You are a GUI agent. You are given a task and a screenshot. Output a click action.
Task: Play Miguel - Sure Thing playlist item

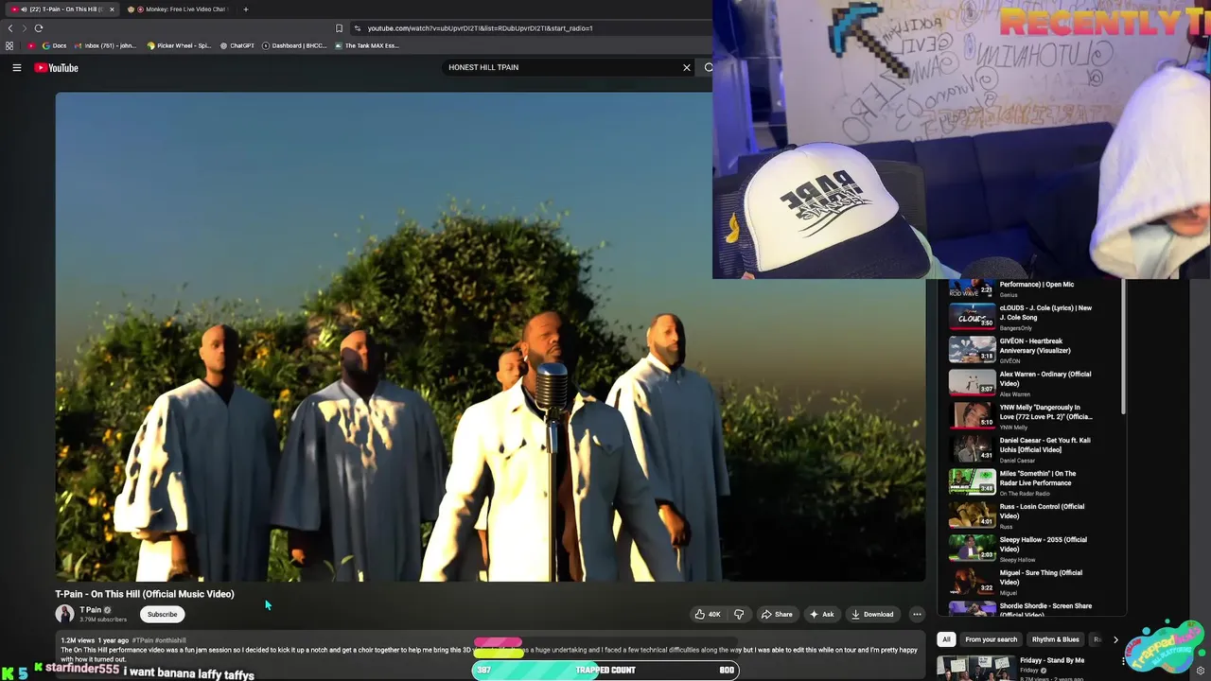pos(1022,582)
